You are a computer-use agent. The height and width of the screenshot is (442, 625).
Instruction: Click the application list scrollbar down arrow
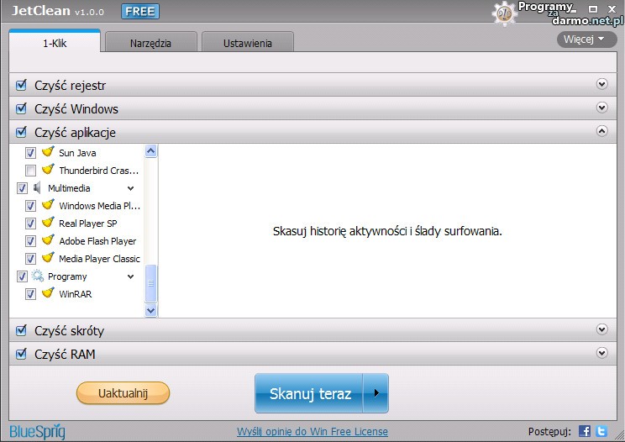[151, 310]
